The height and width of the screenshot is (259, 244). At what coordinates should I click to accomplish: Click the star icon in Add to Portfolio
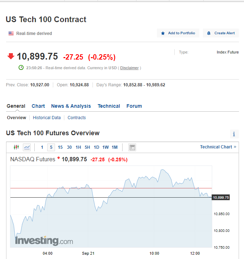point(163,33)
